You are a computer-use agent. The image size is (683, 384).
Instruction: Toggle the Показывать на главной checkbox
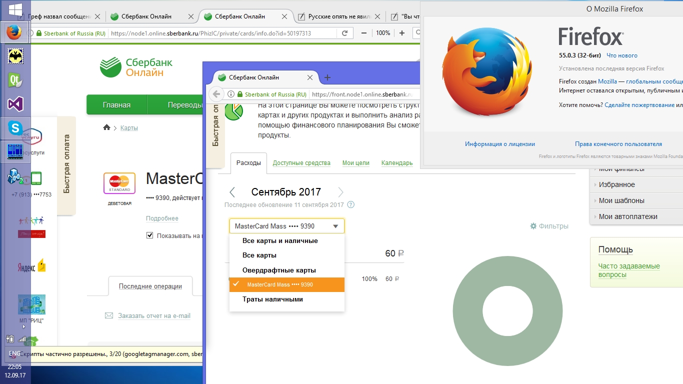tap(149, 235)
